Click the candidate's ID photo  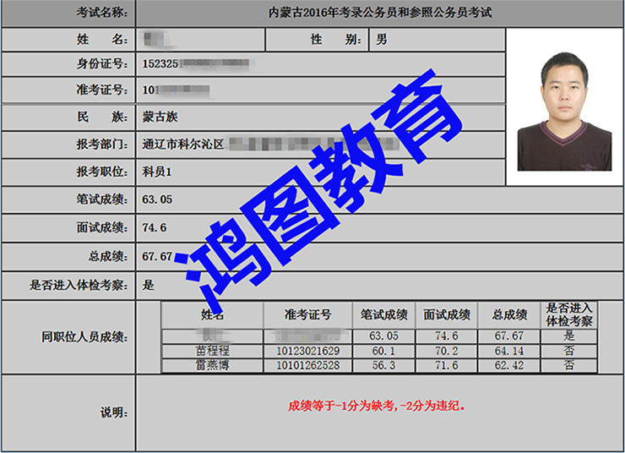coord(563,110)
